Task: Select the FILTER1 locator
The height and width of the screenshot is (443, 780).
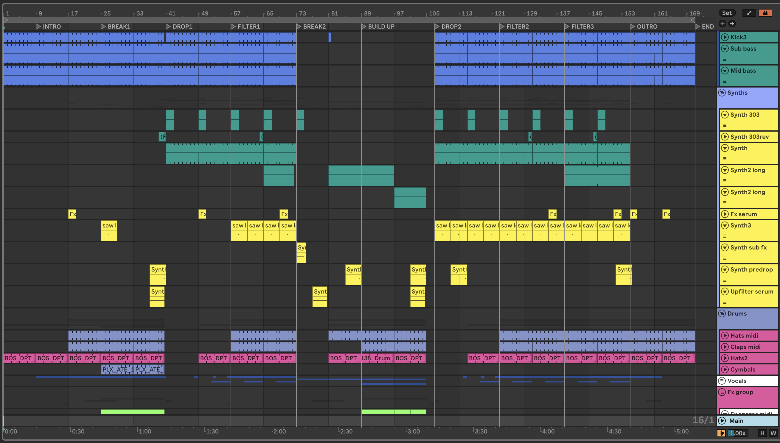Action: point(246,26)
